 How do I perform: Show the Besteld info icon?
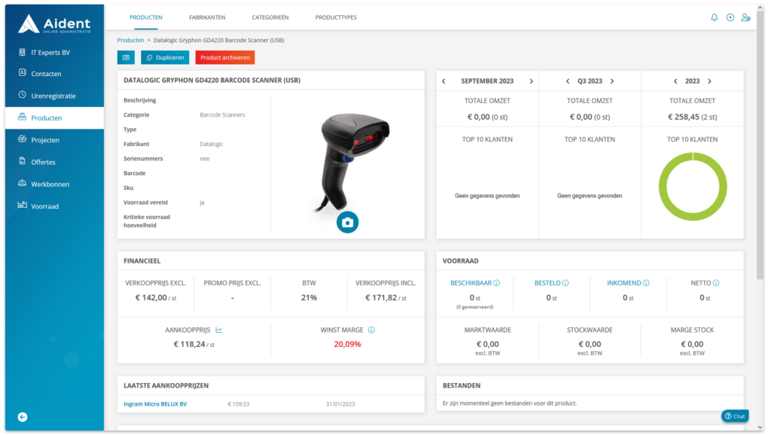(565, 283)
